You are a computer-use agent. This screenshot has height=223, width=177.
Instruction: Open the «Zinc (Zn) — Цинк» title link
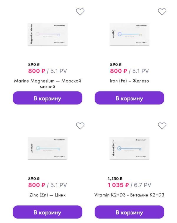(x=47, y=195)
